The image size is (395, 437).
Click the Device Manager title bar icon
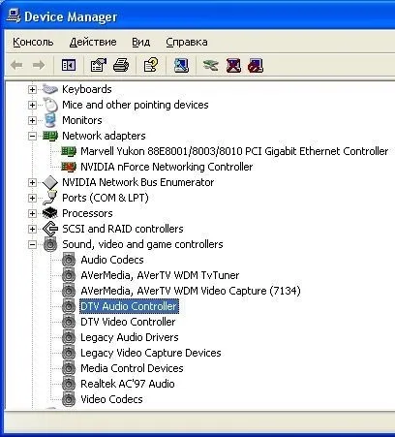point(13,16)
